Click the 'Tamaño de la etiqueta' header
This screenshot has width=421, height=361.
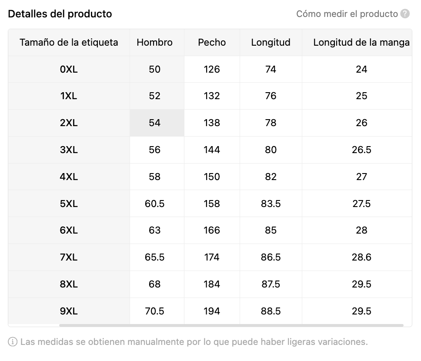(69, 42)
